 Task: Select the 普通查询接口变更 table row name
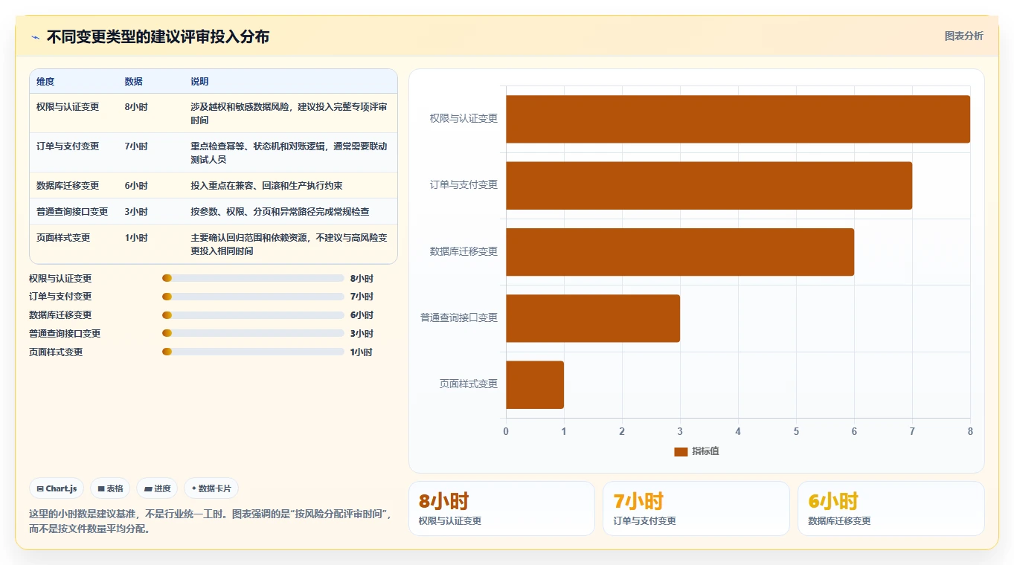tap(72, 212)
